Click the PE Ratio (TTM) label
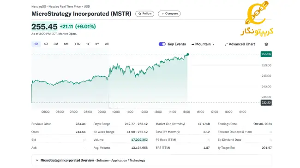Screen dimensions: 300x168 166,140
